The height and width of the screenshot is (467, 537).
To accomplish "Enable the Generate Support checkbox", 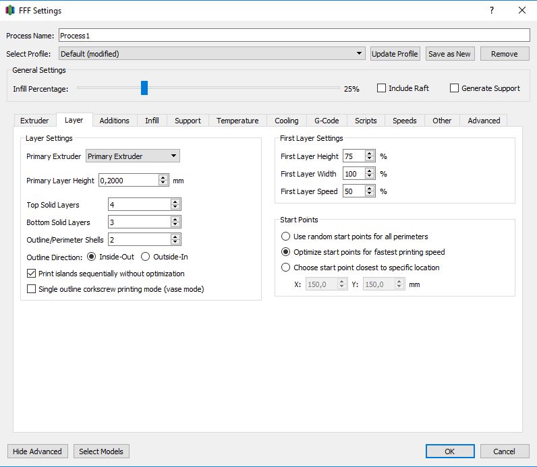I will [454, 88].
